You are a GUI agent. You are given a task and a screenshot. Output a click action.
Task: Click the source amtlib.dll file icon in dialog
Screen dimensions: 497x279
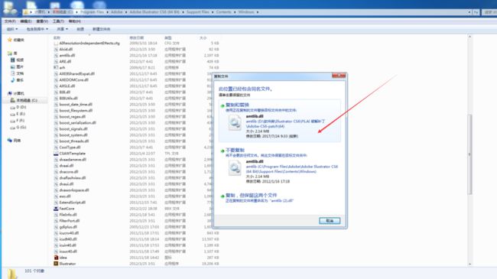235,123
